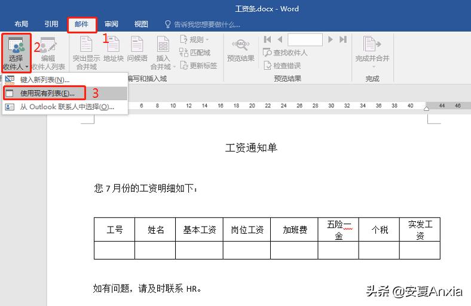This screenshot has height=306, width=471.
Task: Click the record number input field
Action: [x=305, y=39]
